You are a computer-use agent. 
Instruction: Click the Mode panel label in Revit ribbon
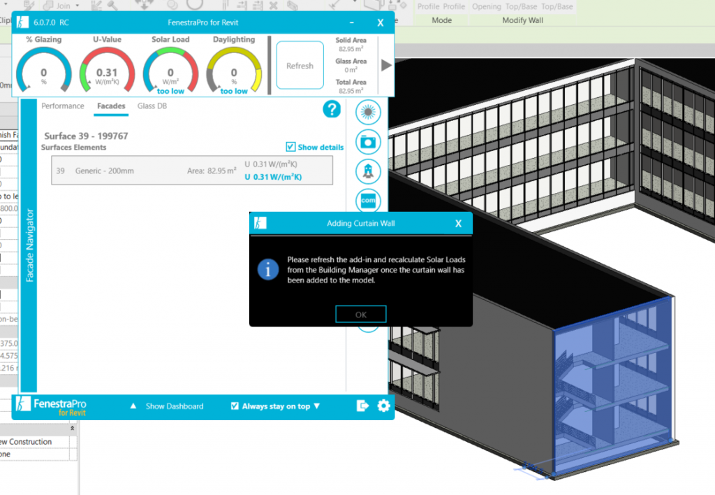pos(442,20)
